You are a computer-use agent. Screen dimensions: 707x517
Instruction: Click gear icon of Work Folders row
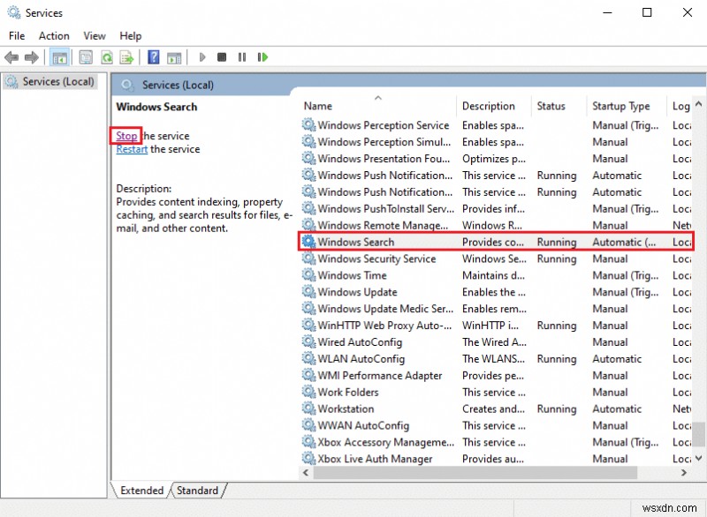[308, 392]
